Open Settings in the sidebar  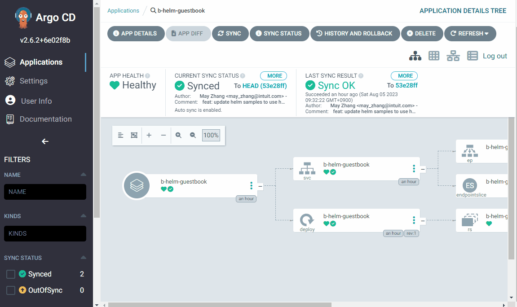click(x=33, y=81)
